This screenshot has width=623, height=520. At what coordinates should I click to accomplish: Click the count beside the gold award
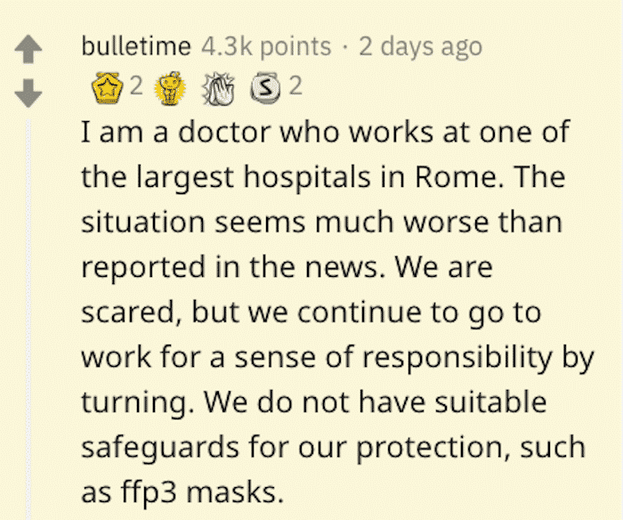tap(136, 85)
